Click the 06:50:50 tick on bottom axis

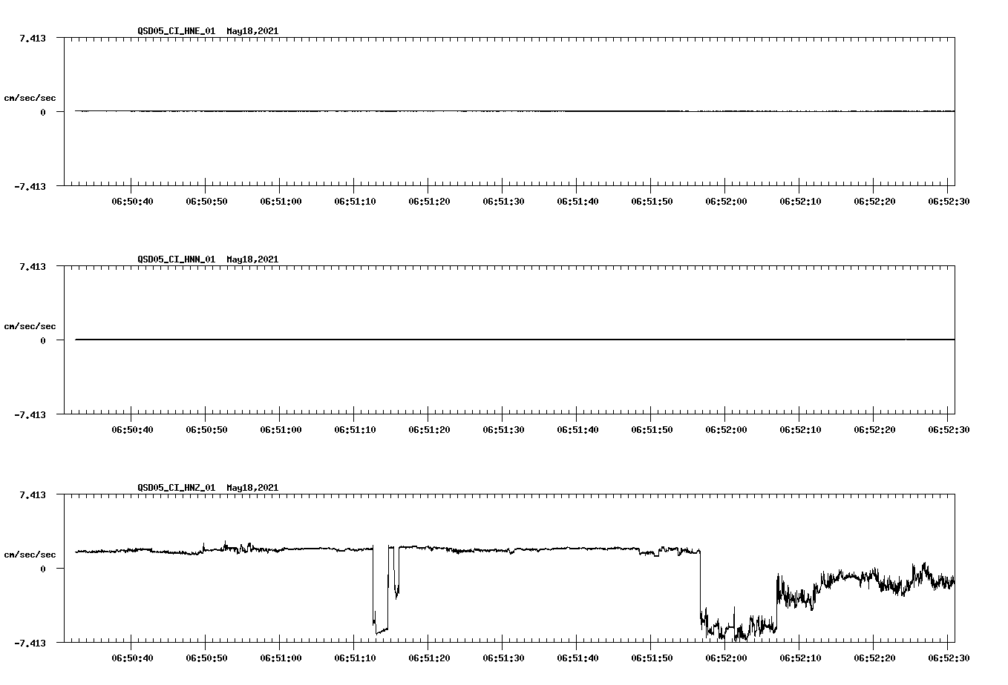pos(206,656)
